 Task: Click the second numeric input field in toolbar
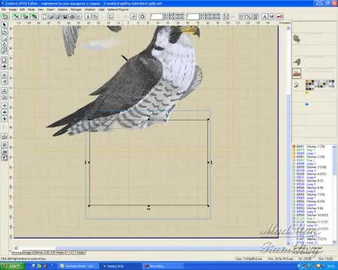(x=193, y=16)
